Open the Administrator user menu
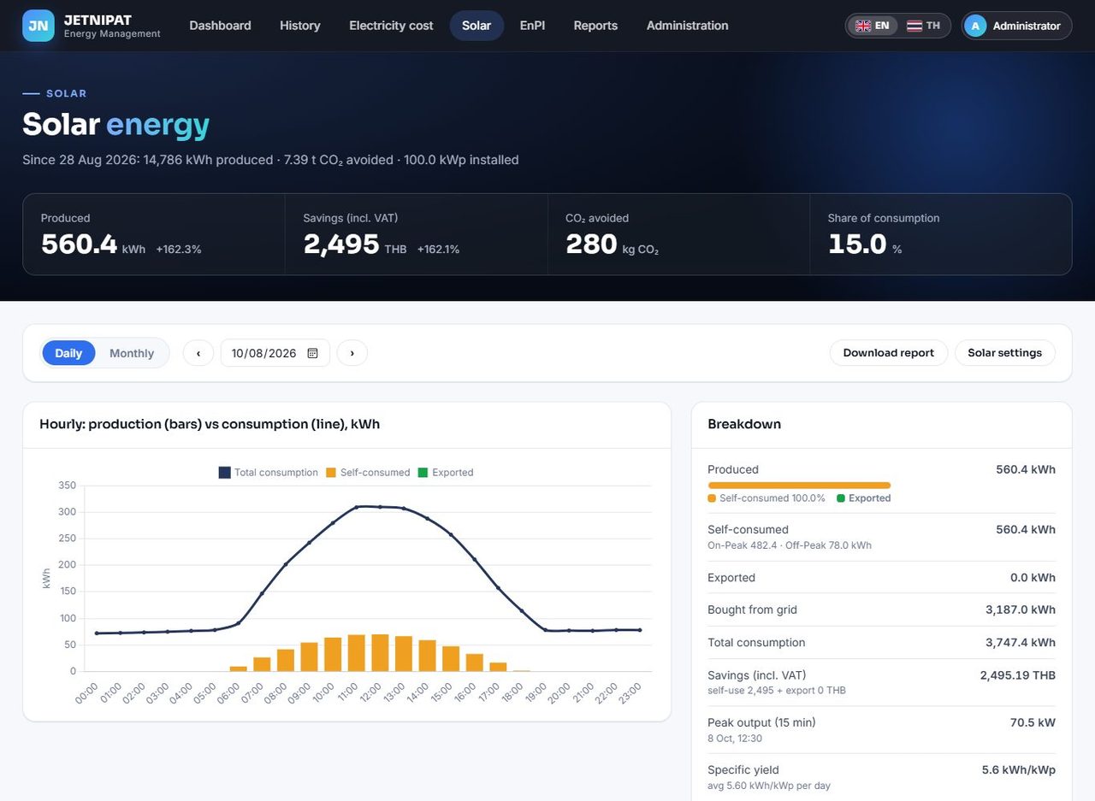The width and height of the screenshot is (1095, 801). (1016, 26)
